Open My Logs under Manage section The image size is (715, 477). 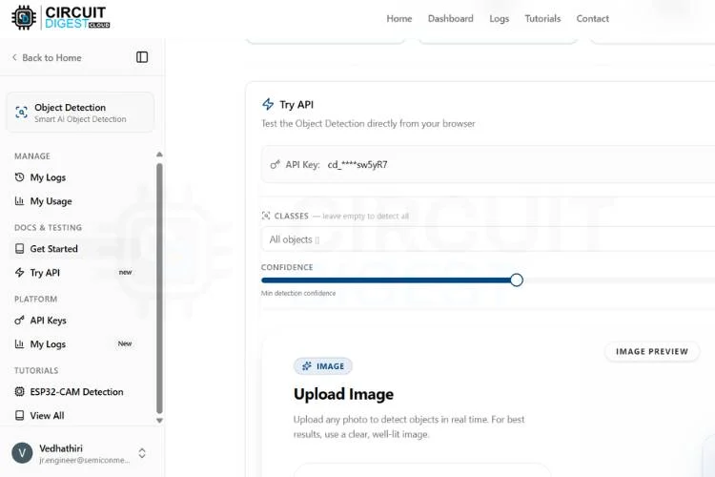[x=48, y=177]
